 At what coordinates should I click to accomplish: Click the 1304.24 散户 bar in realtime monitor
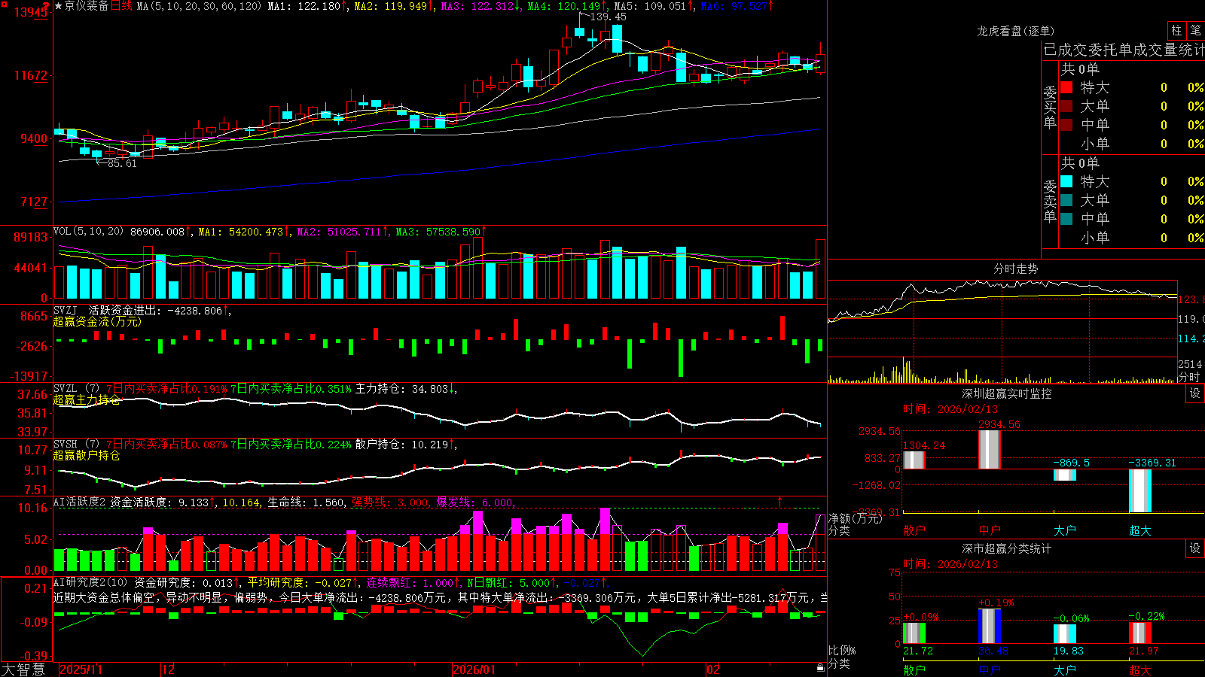pyautogui.click(x=914, y=460)
